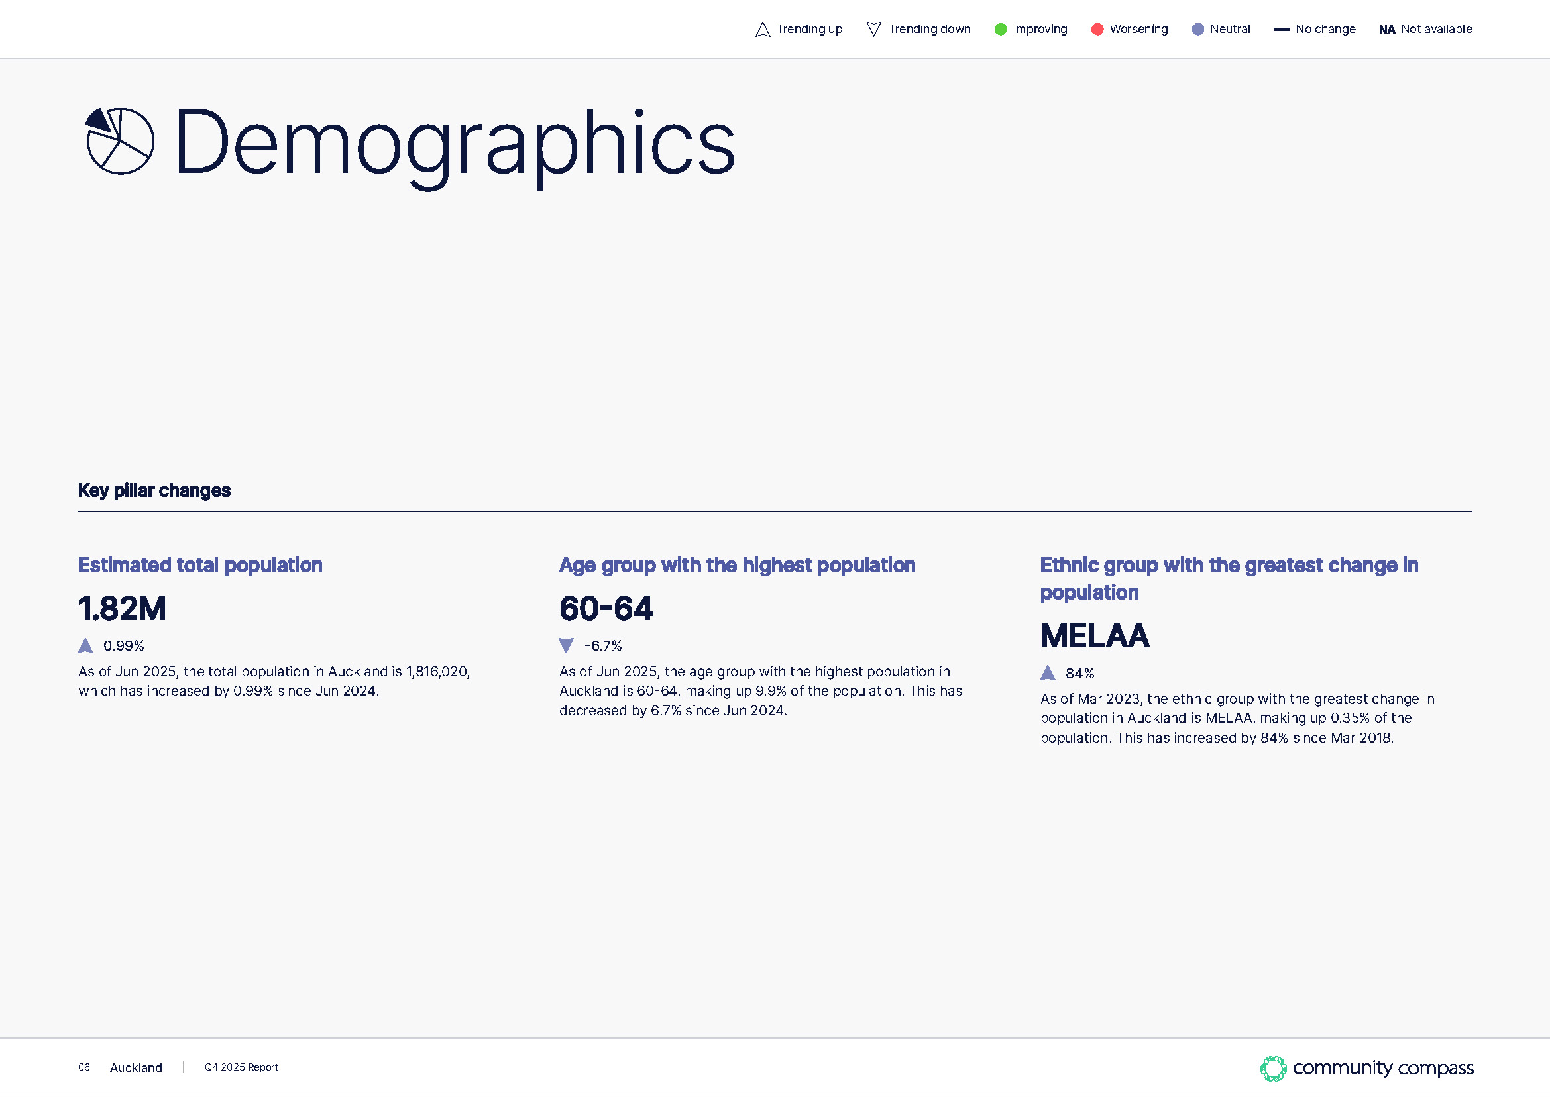
Task: Click the No change legend label
Action: click(x=1325, y=29)
